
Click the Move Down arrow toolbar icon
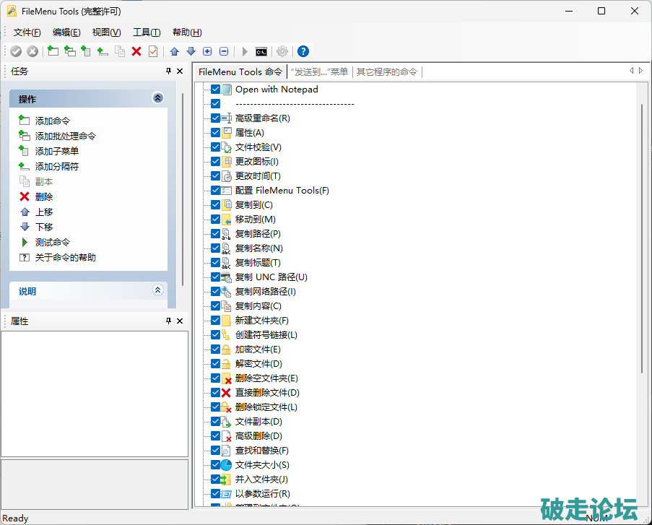click(191, 51)
